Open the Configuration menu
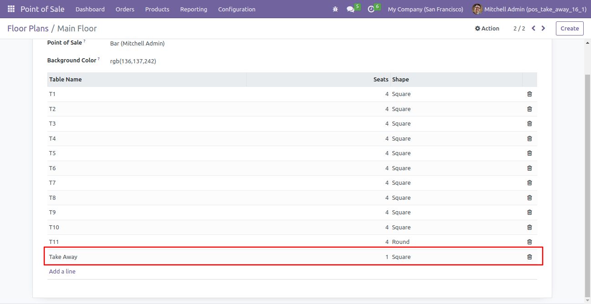591x304 pixels. pyautogui.click(x=237, y=9)
